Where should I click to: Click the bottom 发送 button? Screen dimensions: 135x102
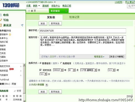click(x=43, y=92)
